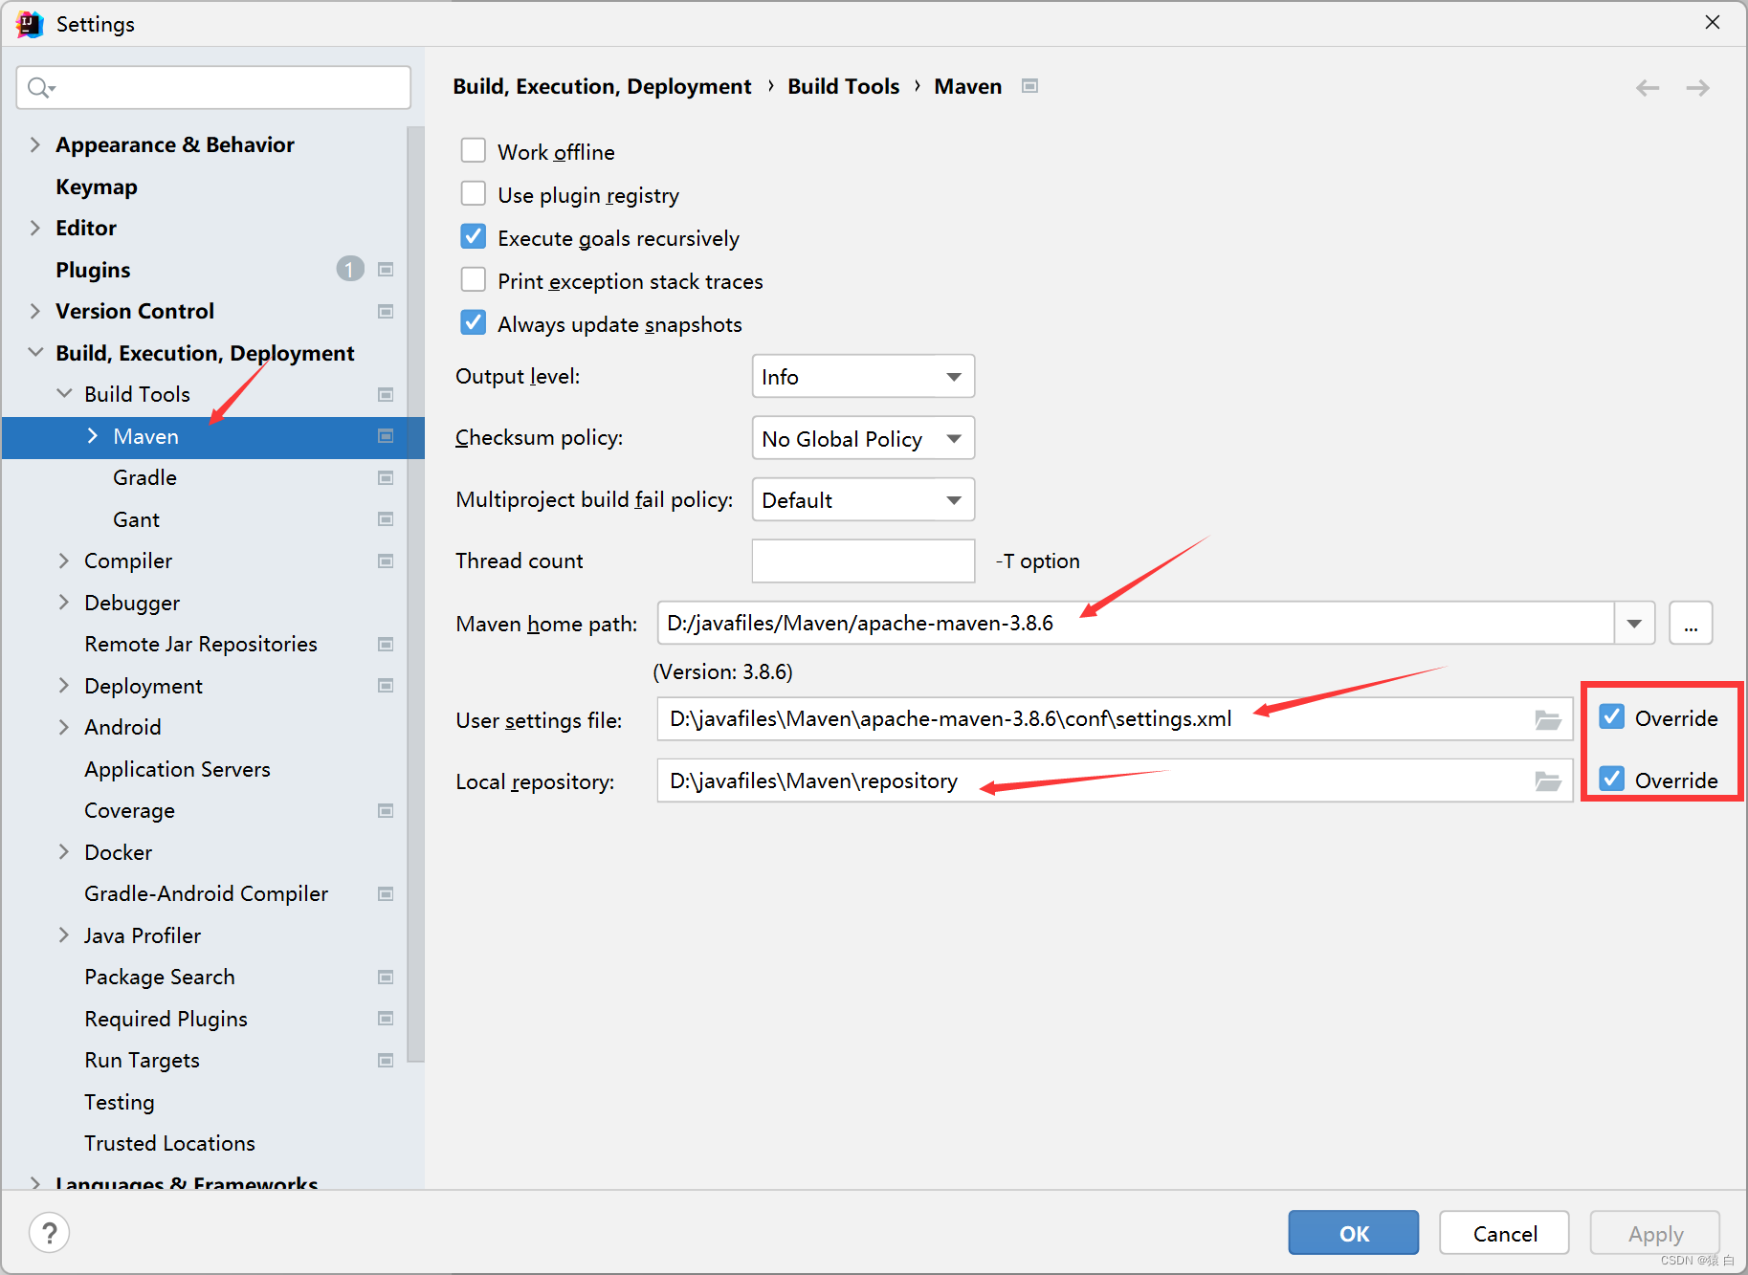Expand the Docker node

coord(64,852)
